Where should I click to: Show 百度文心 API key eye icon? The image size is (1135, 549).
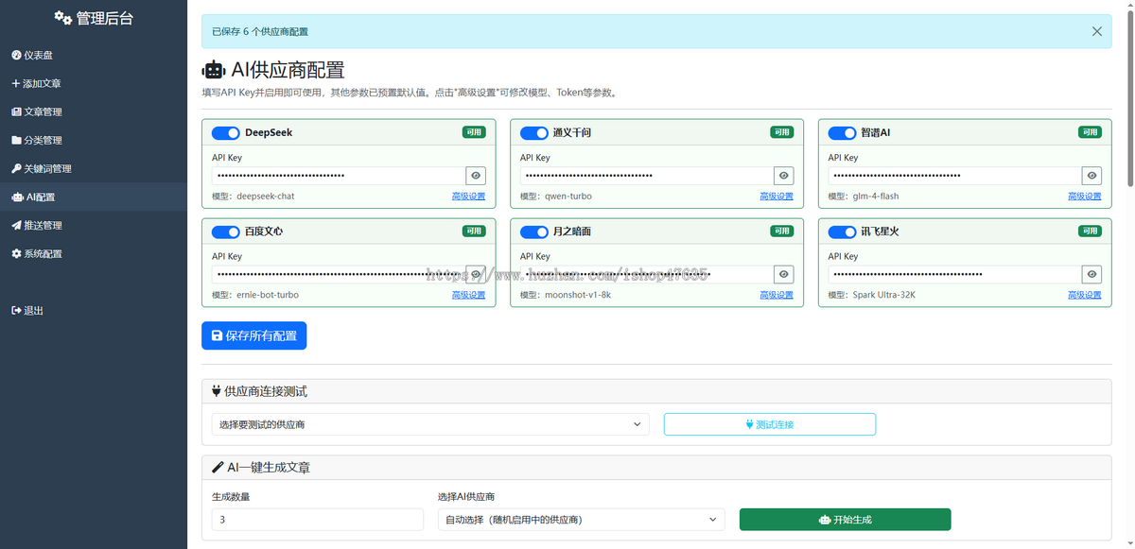476,274
